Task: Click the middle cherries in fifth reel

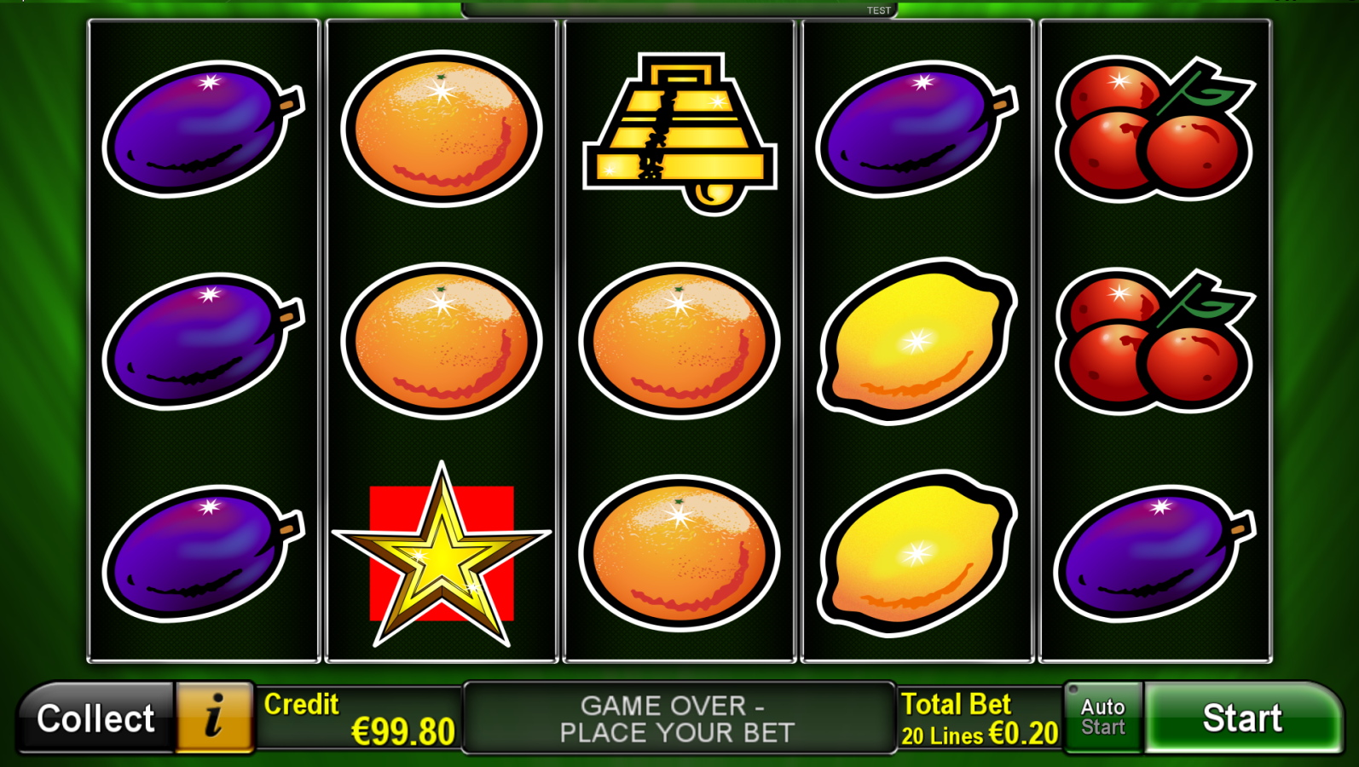Action: coord(1155,343)
